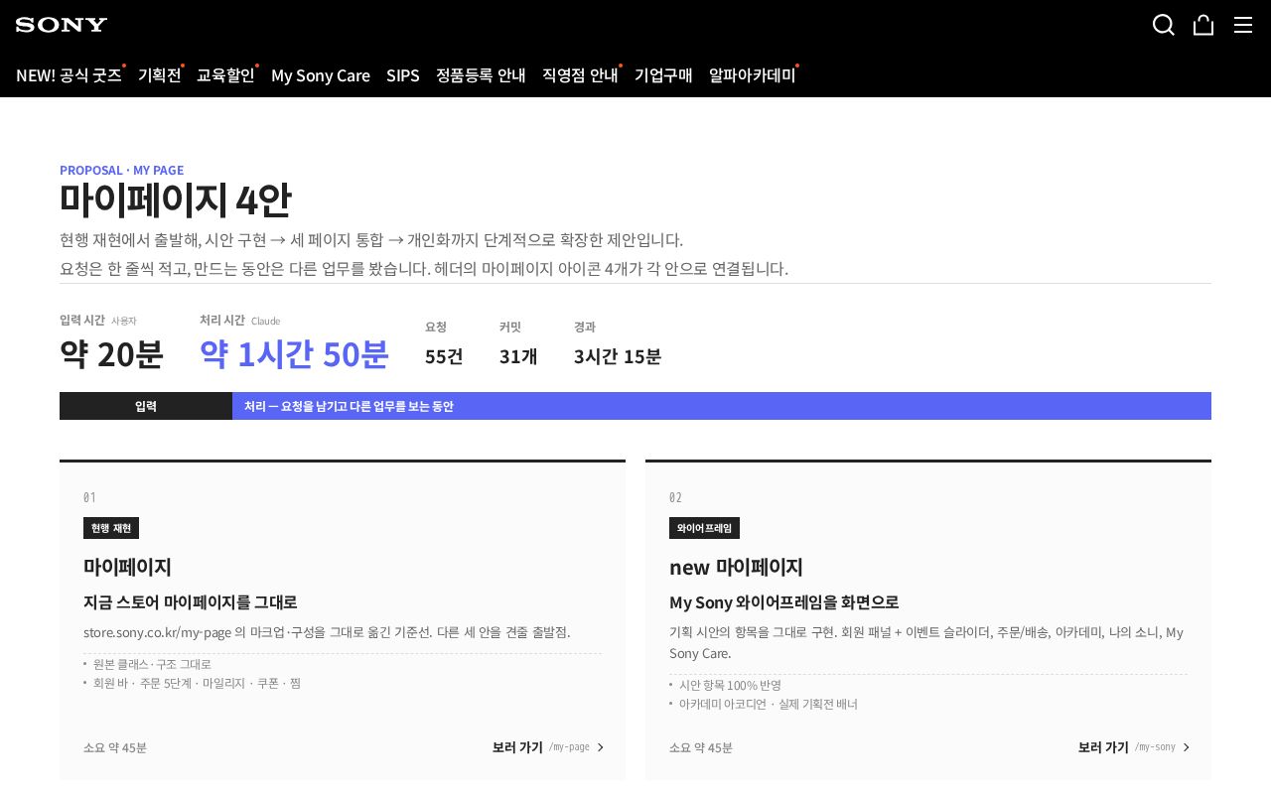Click the dark 입력 timeline bar segment

point(146,406)
